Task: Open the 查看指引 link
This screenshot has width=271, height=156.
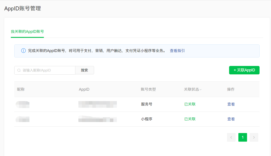Action: [x=177, y=51]
